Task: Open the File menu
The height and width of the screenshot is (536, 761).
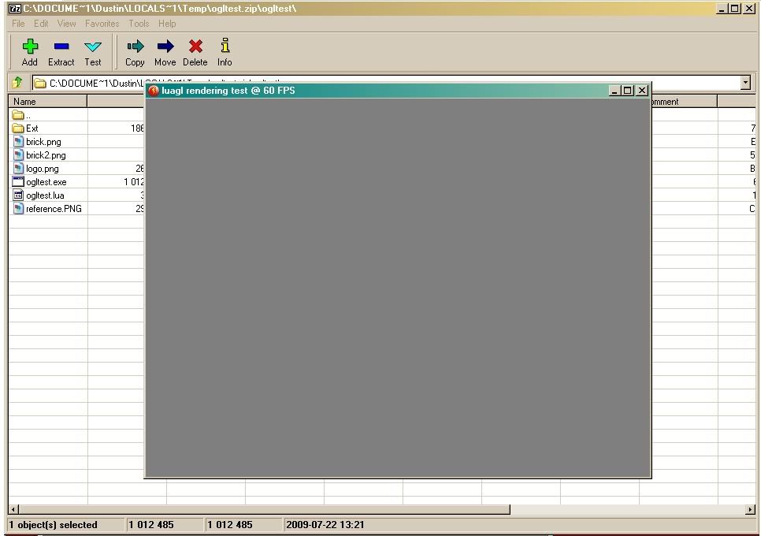Action: [18, 24]
